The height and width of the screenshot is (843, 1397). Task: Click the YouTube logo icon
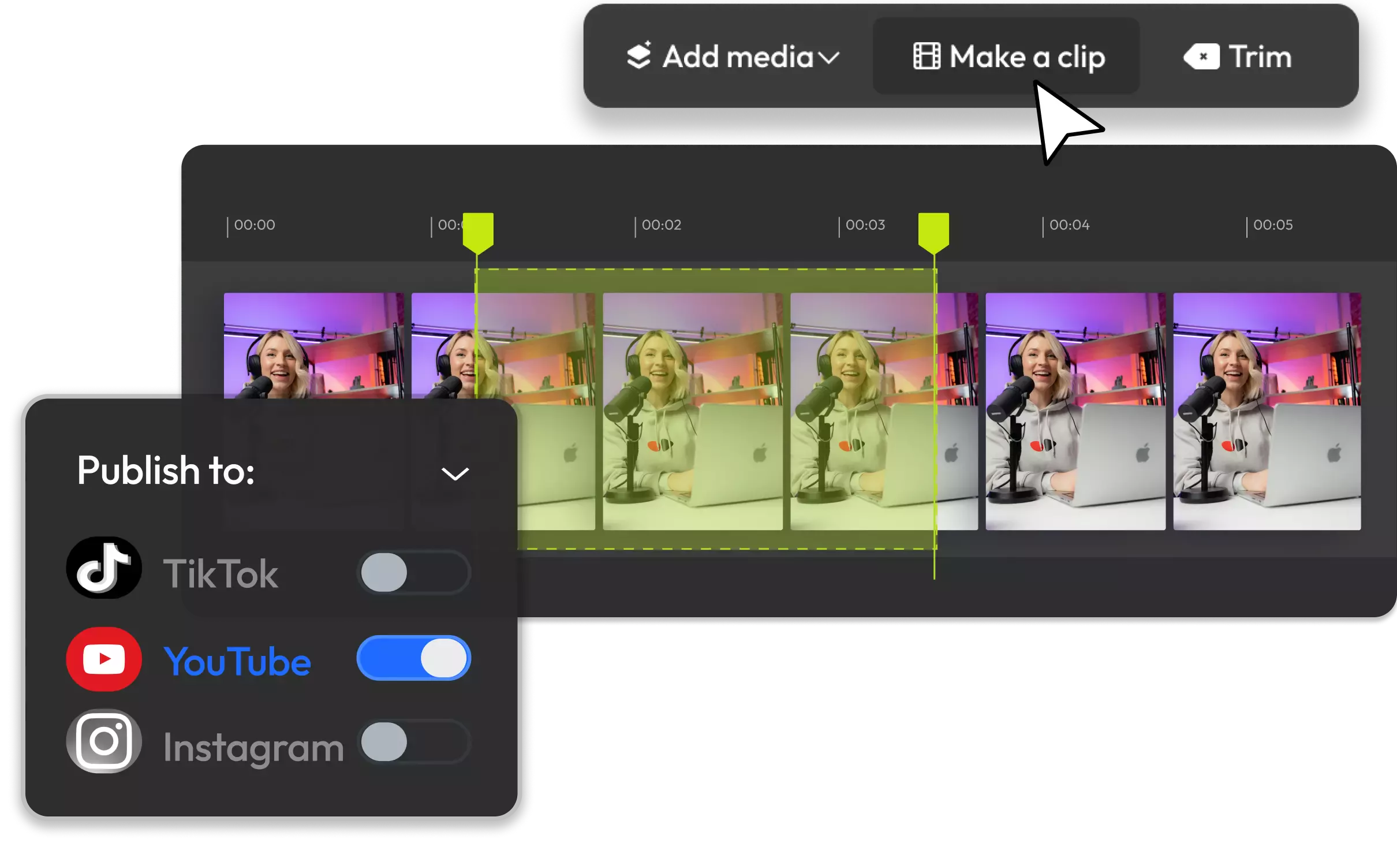click(x=104, y=659)
